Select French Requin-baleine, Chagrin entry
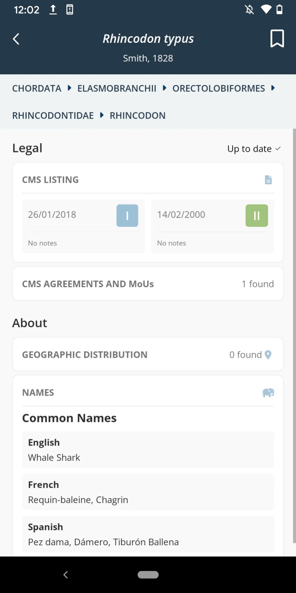The width and height of the screenshot is (296, 593). [148, 492]
